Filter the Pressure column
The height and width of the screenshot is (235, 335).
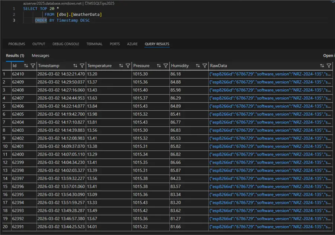pyautogui.click(x=166, y=66)
